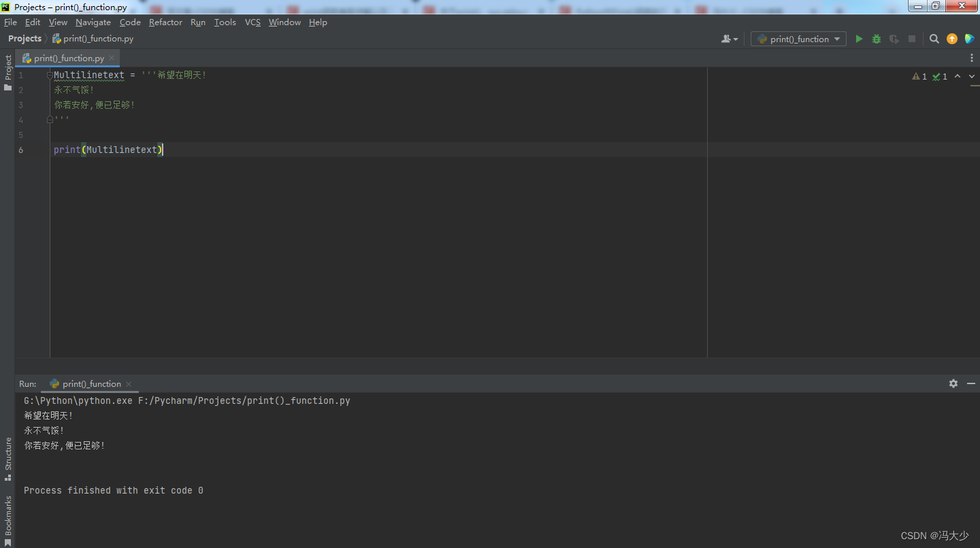
Task: Open Run panel settings gear
Action: 953,383
